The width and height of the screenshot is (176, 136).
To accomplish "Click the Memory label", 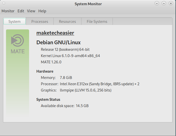I will (x=48, y=78).
